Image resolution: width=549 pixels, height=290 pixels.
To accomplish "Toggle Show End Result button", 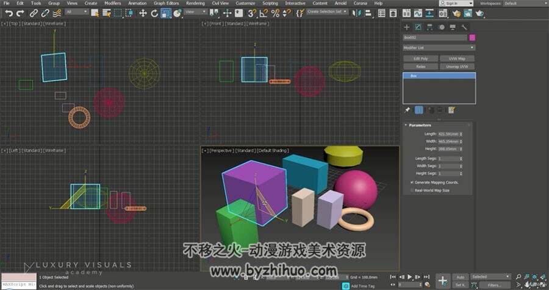I will click(418, 110).
